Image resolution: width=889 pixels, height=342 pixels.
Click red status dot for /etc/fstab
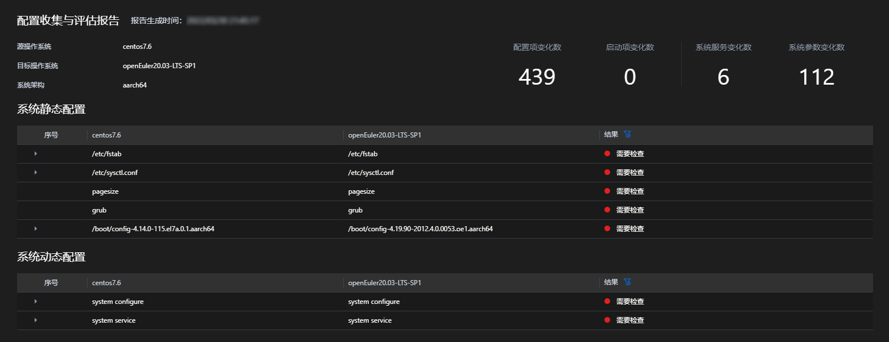click(x=607, y=154)
